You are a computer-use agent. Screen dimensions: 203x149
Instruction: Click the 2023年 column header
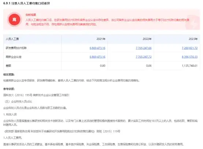pos(193,39)
